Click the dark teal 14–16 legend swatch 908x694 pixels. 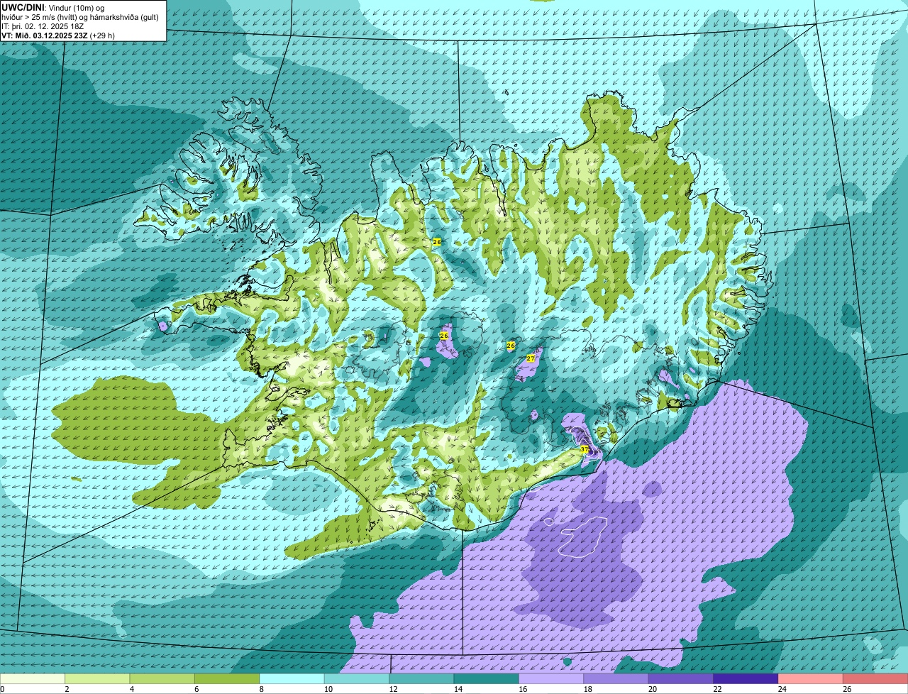(487, 679)
